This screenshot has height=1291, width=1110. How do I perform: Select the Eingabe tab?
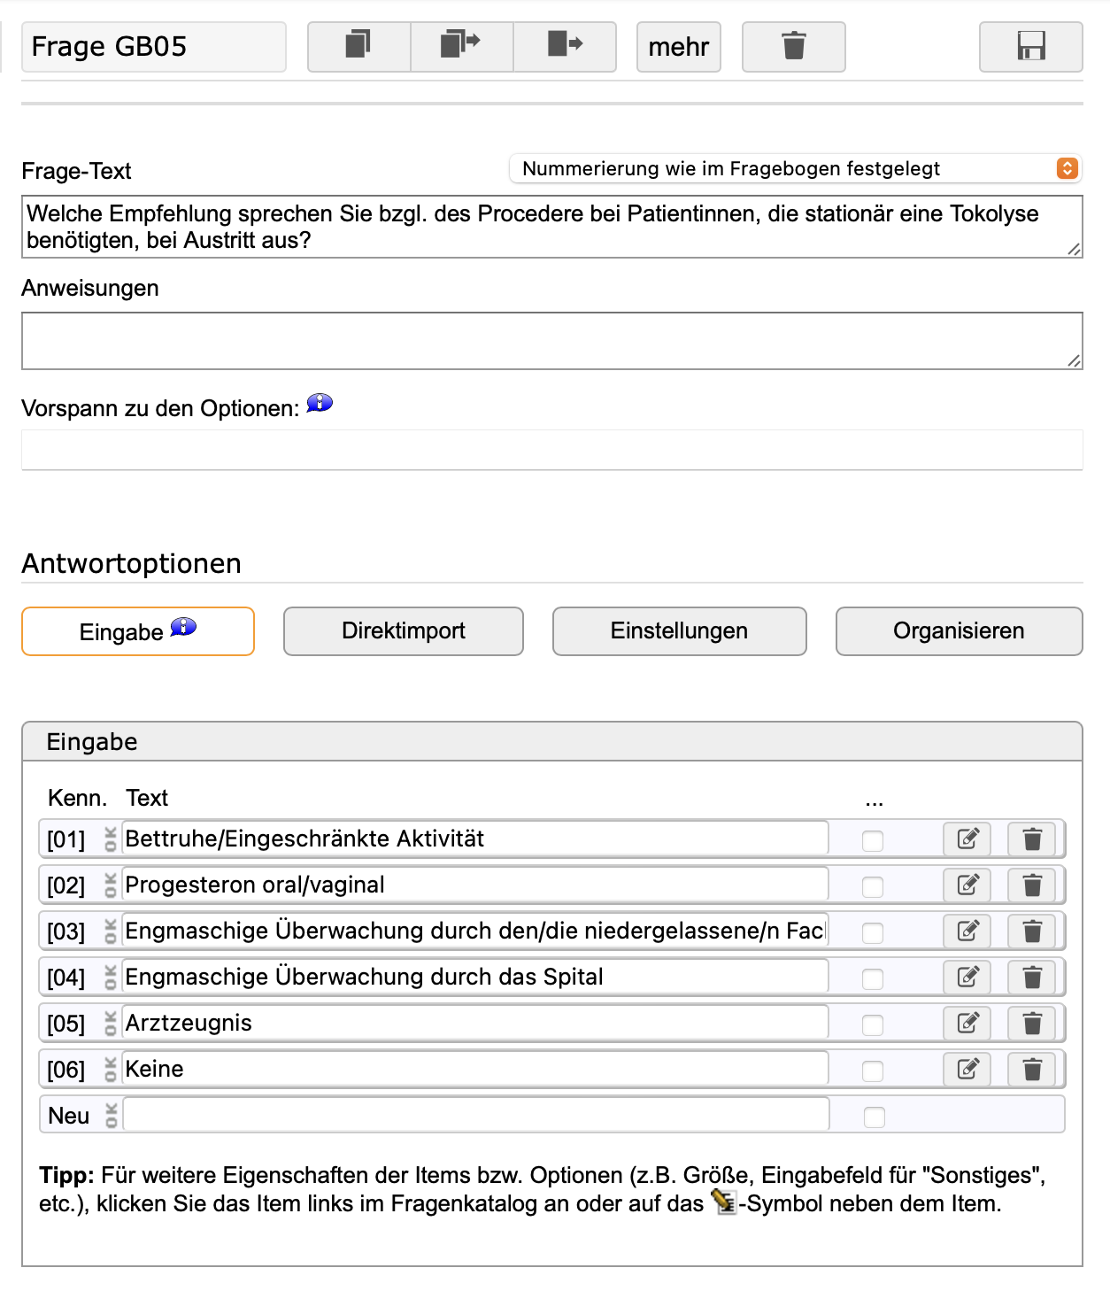(x=138, y=631)
